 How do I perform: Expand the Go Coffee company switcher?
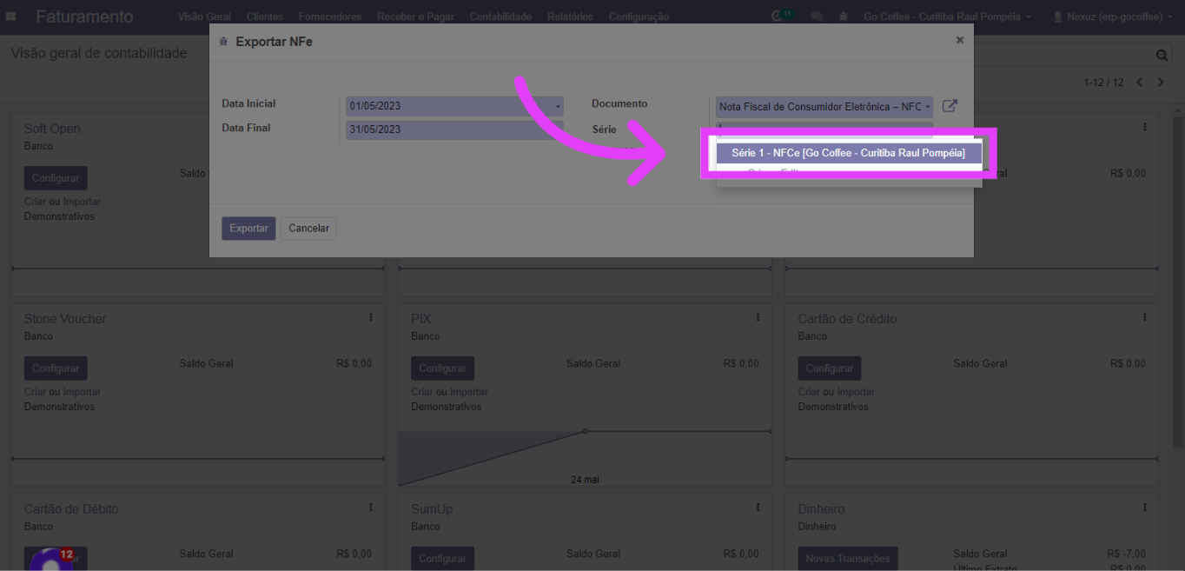[947, 17]
